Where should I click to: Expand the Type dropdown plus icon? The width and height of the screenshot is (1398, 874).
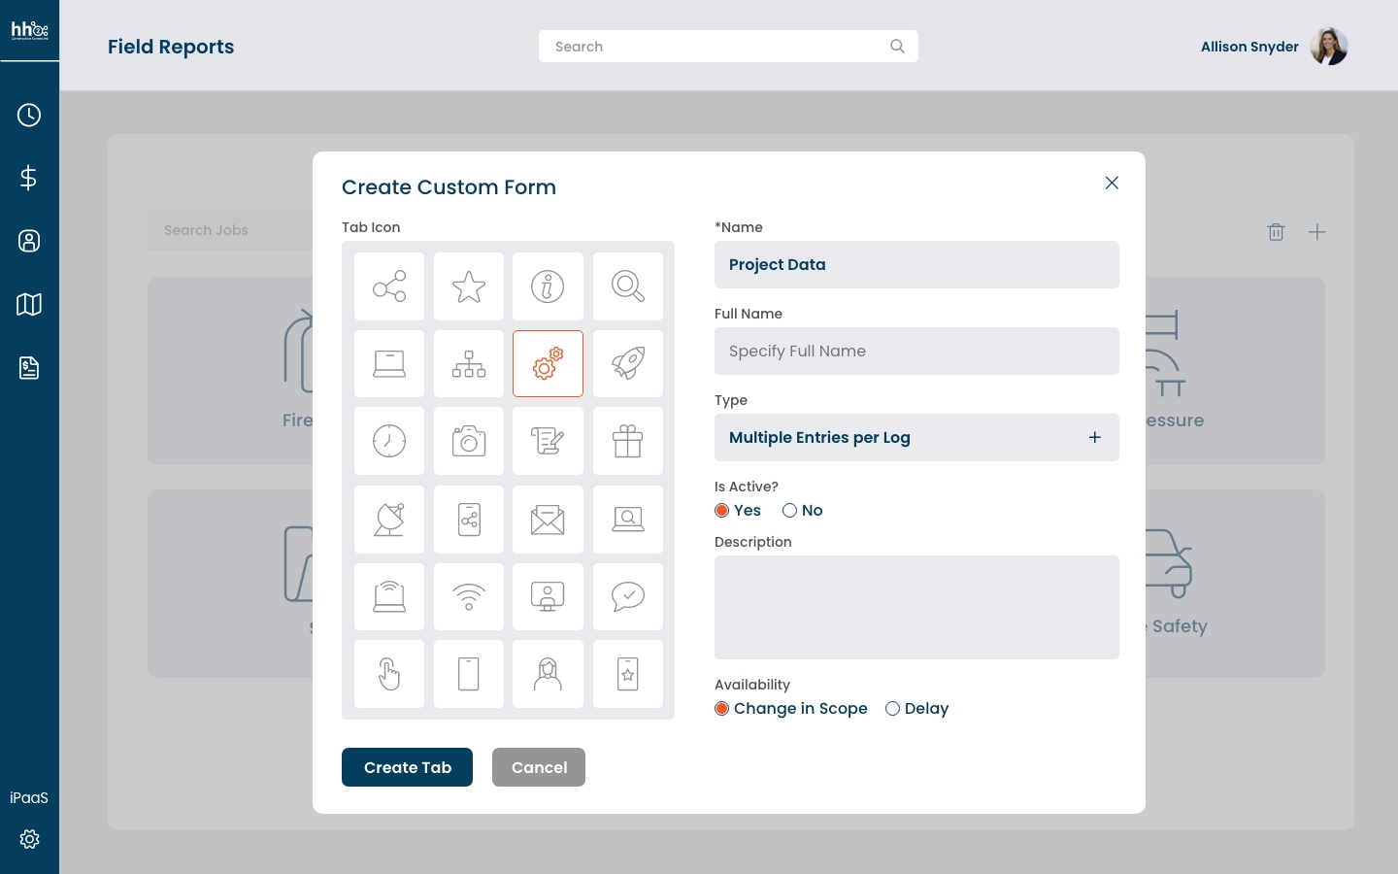click(1094, 438)
